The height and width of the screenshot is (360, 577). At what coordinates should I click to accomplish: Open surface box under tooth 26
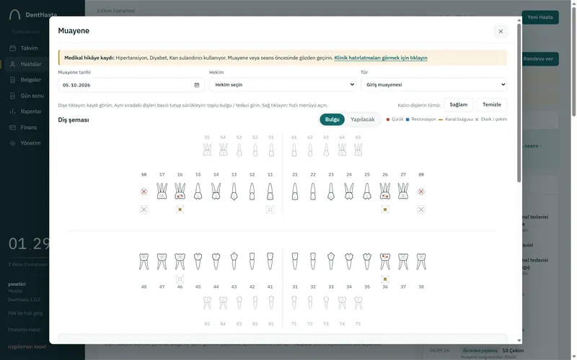click(385, 210)
